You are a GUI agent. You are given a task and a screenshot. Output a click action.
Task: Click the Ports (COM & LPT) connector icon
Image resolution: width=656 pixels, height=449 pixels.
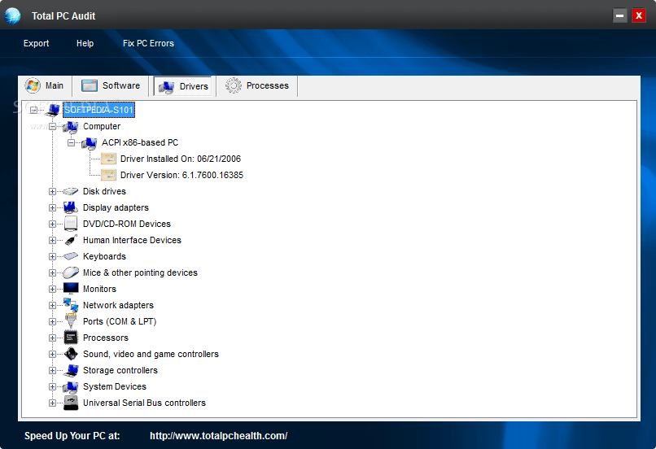pos(71,321)
